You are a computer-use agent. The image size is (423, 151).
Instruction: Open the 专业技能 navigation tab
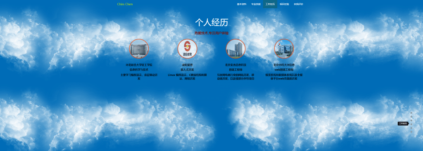(256, 4)
